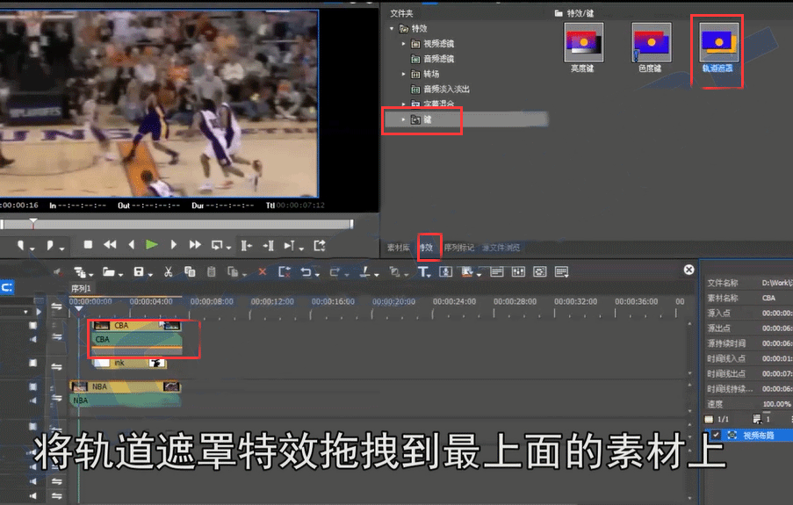Select the CBA video clip on timeline
Image resolution: width=793 pixels, height=505 pixels.
[x=136, y=325]
